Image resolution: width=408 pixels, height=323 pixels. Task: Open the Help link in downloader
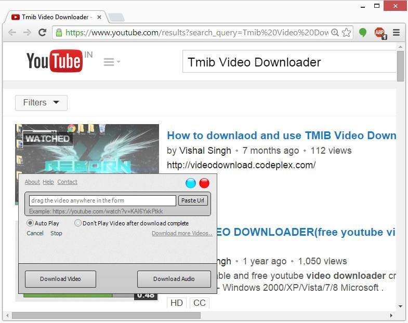pyautogui.click(x=48, y=182)
